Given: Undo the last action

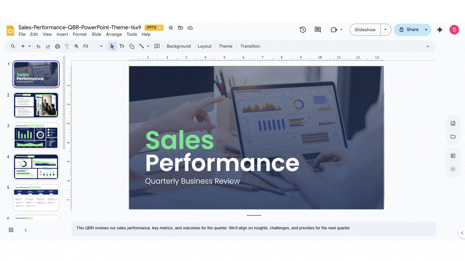Looking at the screenshot, I should [38, 46].
